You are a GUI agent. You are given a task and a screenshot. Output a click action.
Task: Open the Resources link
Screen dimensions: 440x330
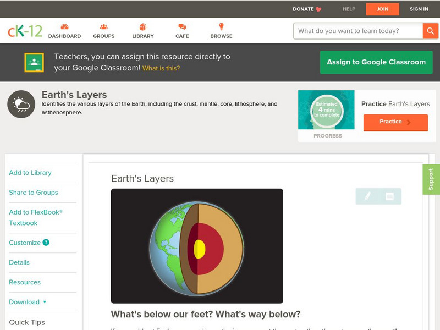pyautogui.click(x=25, y=282)
